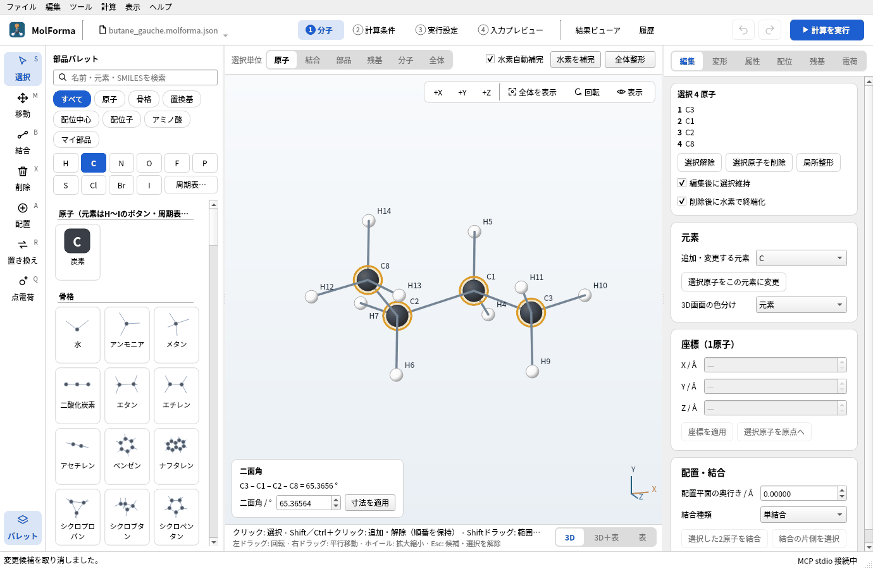Choose the 結合 (bond) tool
This screenshot has height=569, width=873.
click(23, 142)
